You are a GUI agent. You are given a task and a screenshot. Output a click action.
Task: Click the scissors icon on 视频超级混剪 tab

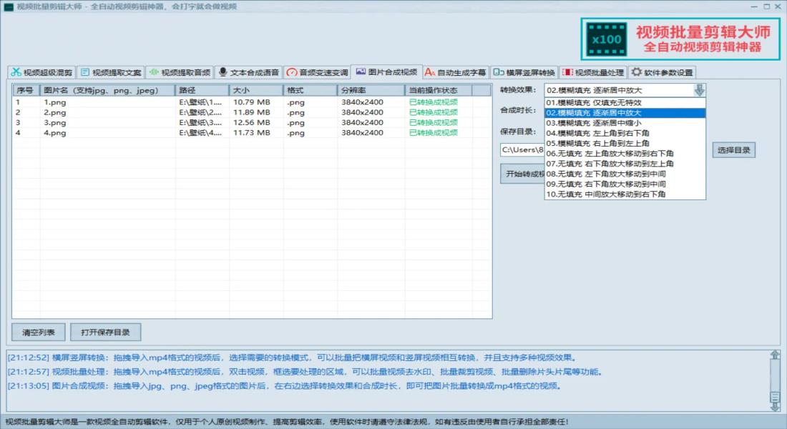16,72
